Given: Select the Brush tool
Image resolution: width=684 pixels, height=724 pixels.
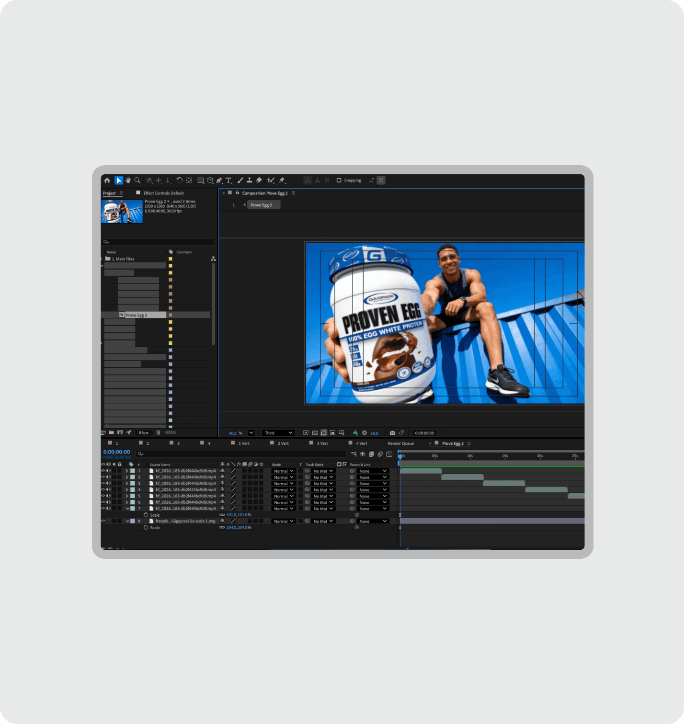Looking at the screenshot, I should click(x=240, y=181).
